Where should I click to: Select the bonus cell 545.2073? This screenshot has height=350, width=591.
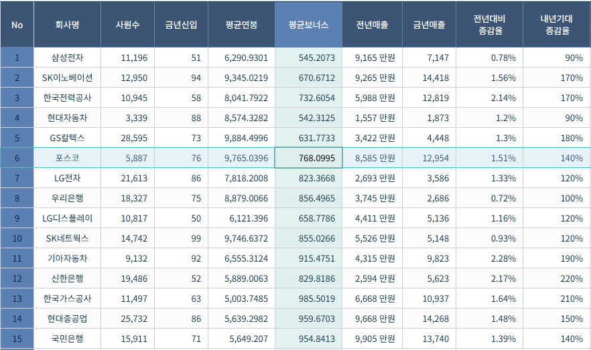(308, 58)
